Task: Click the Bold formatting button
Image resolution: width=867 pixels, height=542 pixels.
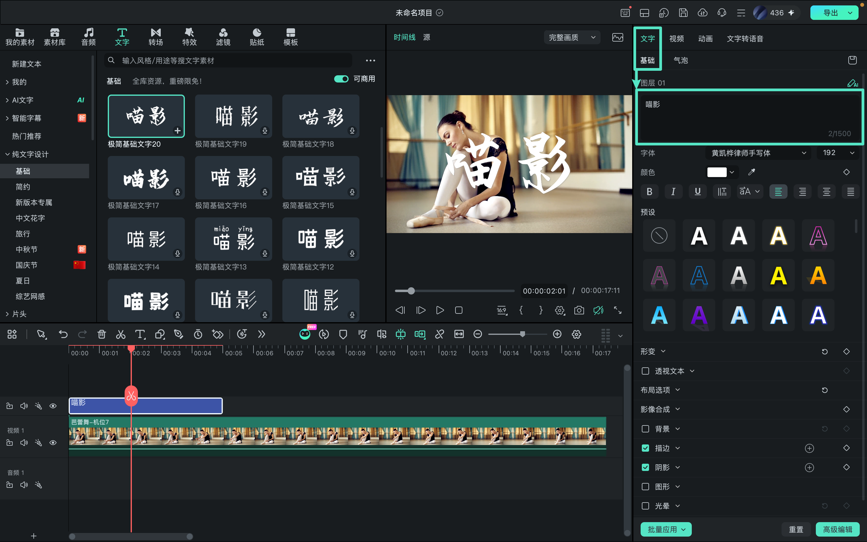Action: click(649, 192)
